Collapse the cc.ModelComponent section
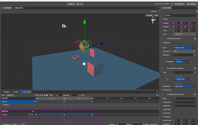Image resolution: width=198 pixels, height=125 pixels. (163, 39)
